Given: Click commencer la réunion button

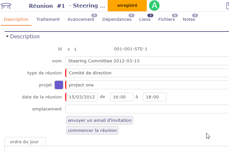Looking at the screenshot, I should click(x=92, y=131).
